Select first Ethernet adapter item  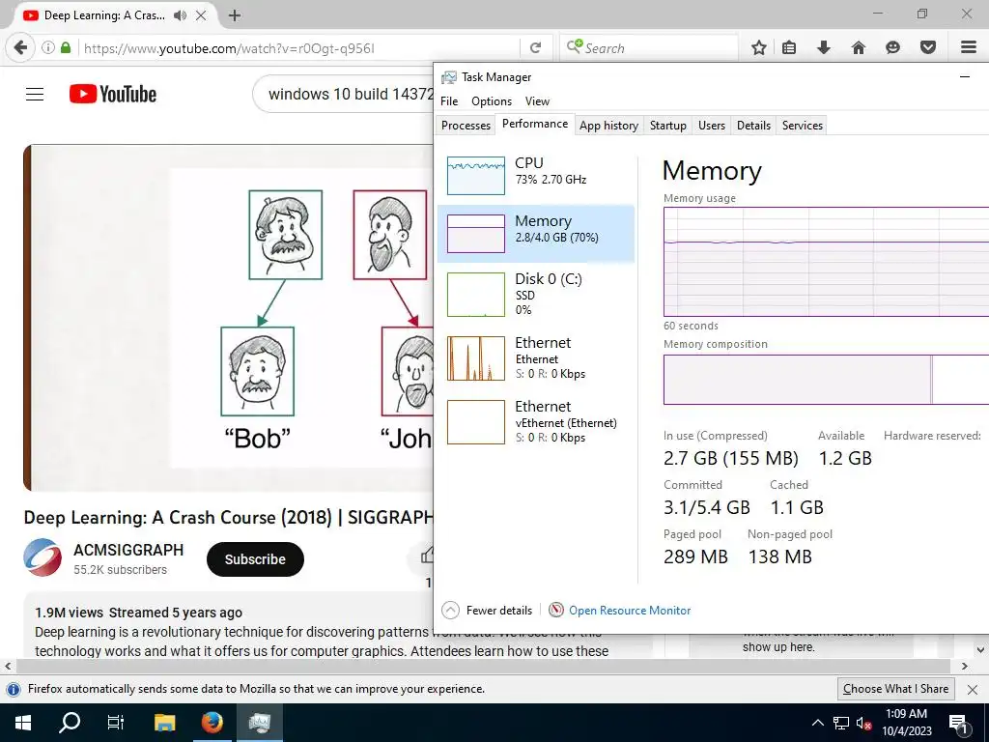tap(535, 358)
